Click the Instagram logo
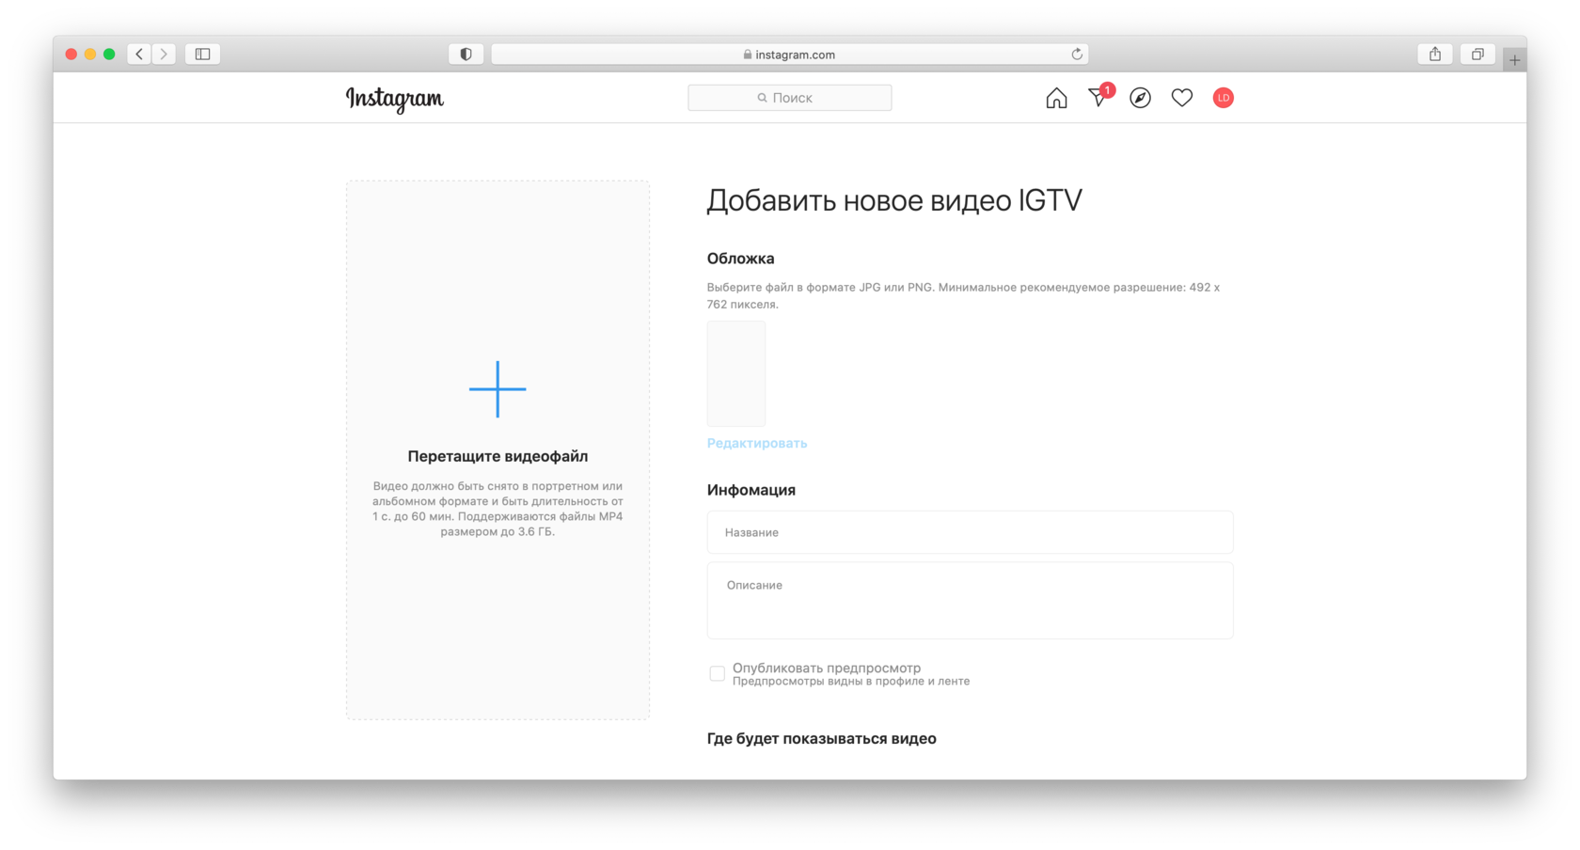 pyautogui.click(x=394, y=99)
